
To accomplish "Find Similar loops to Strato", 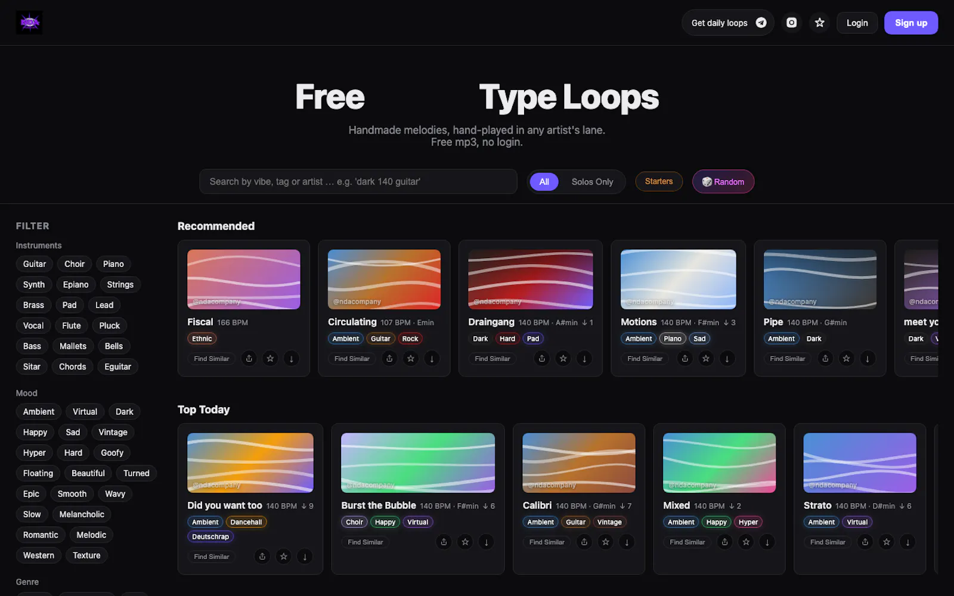I will pos(828,542).
